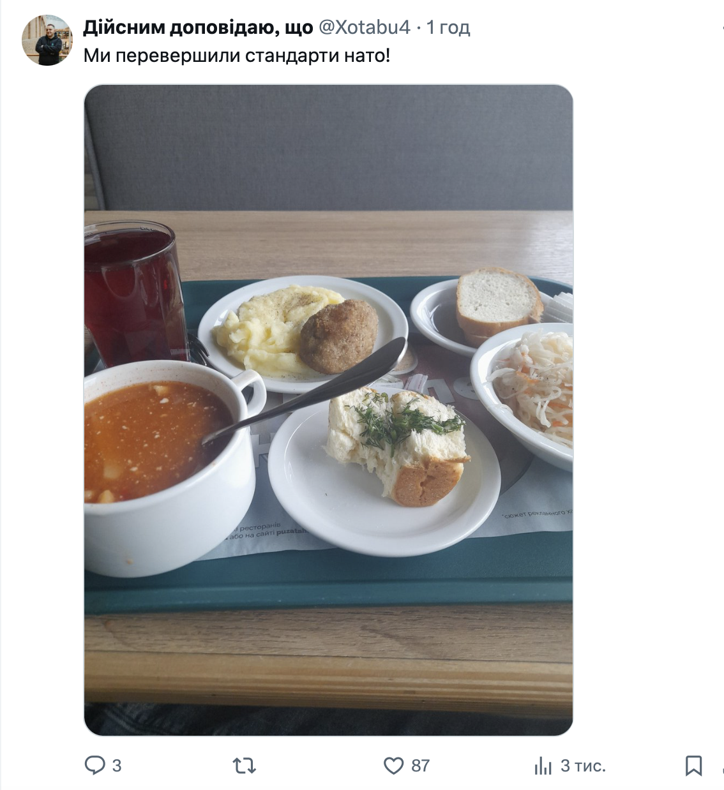
Task: Open the photo at the mashed potato plate
Action: coord(300,332)
